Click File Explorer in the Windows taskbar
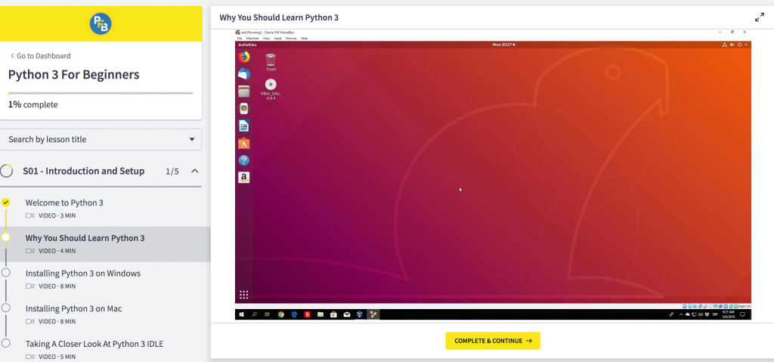The width and height of the screenshot is (774, 362). coord(320,314)
